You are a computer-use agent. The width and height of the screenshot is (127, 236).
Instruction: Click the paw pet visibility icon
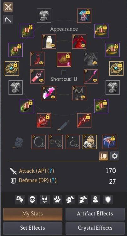pyautogui.click(x=58, y=200)
